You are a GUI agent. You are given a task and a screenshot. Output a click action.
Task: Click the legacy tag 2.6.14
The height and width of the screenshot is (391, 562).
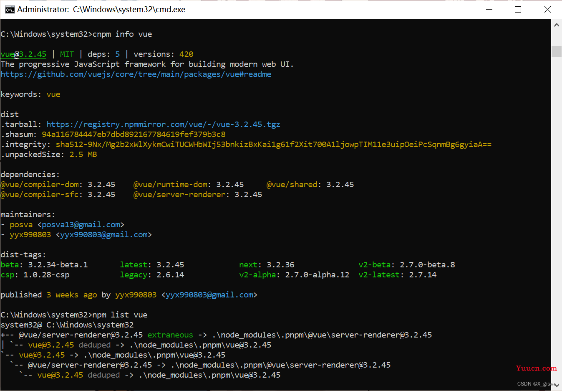152,275
